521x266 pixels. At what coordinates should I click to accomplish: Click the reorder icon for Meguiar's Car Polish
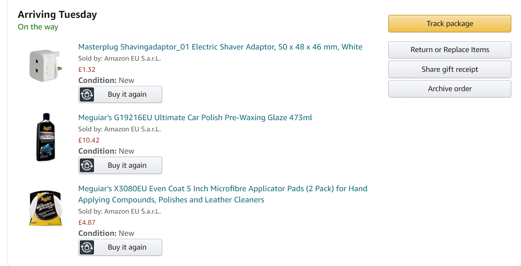(87, 166)
